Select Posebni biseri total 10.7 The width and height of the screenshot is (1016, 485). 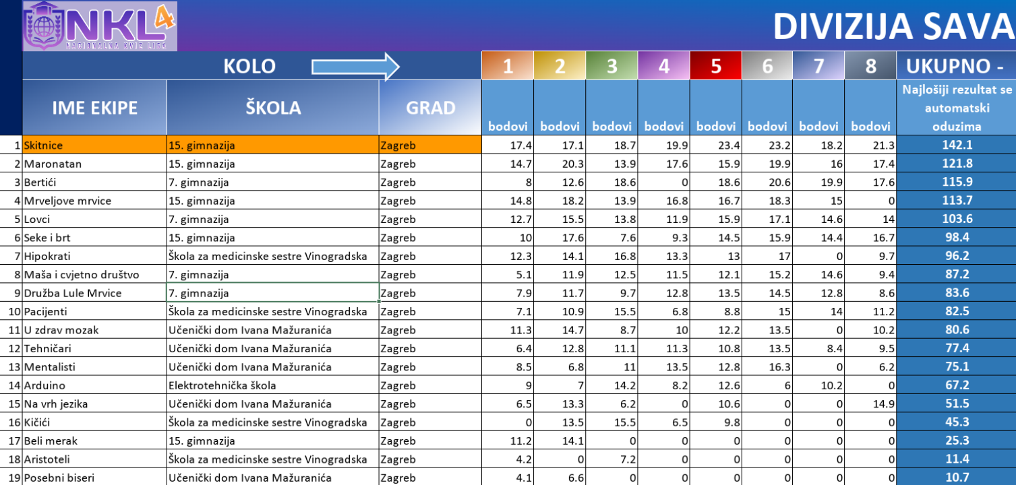pos(955,478)
